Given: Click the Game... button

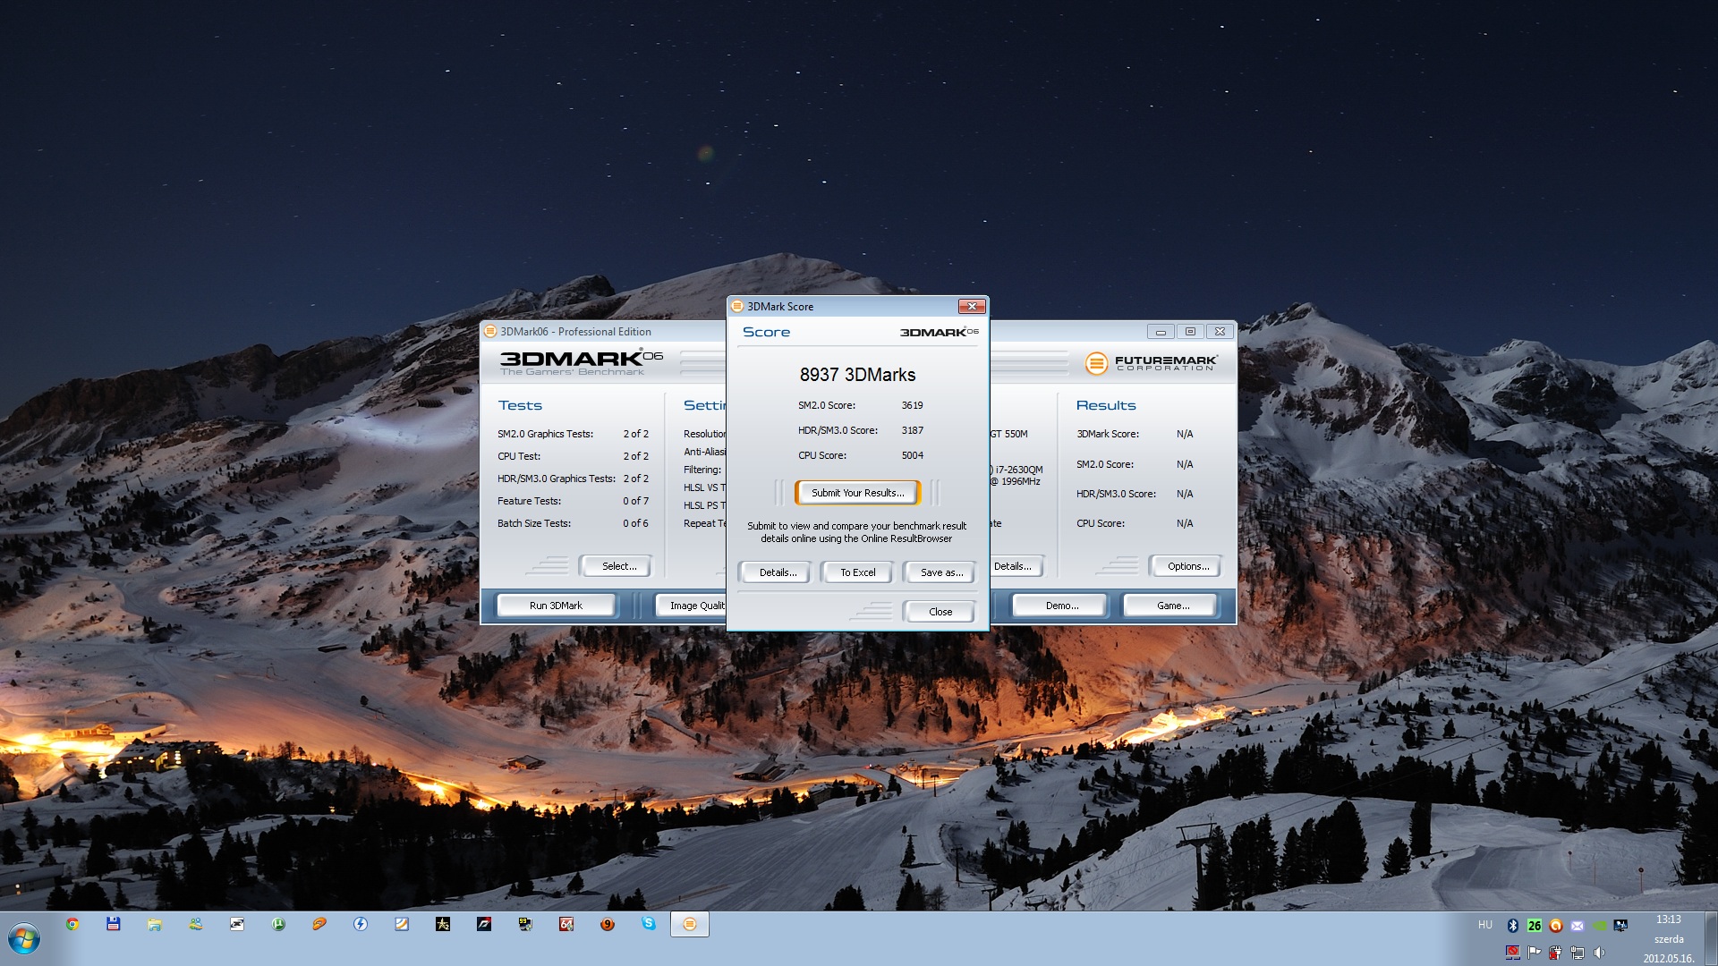Looking at the screenshot, I should (x=1172, y=606).
